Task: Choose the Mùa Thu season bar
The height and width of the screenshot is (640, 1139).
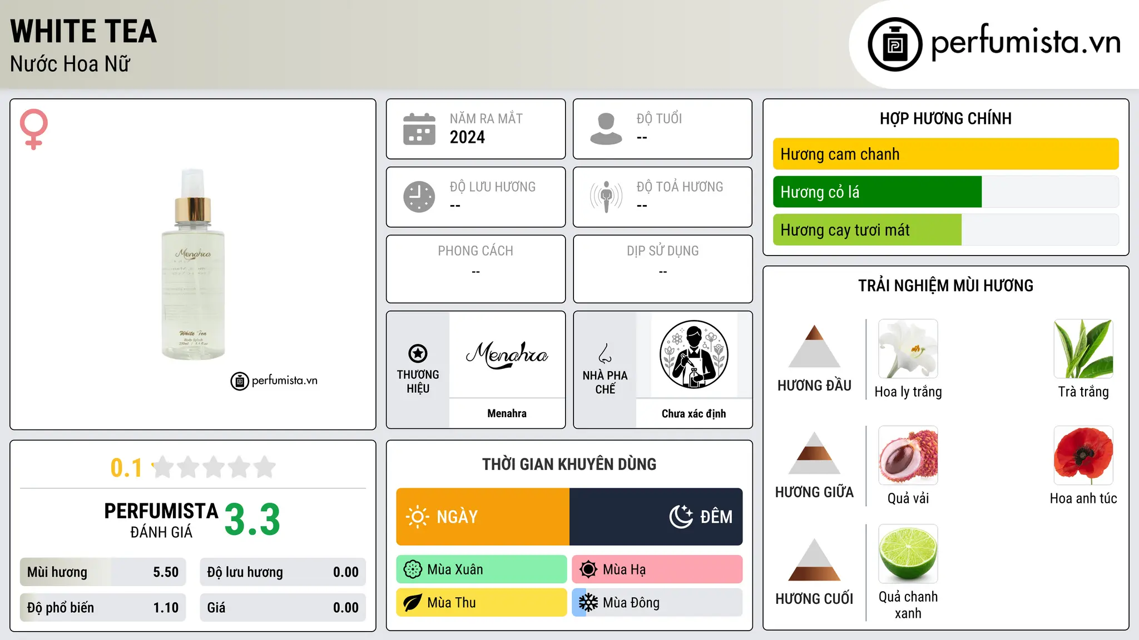Action: pyautogui.click(x=482, y=603)
